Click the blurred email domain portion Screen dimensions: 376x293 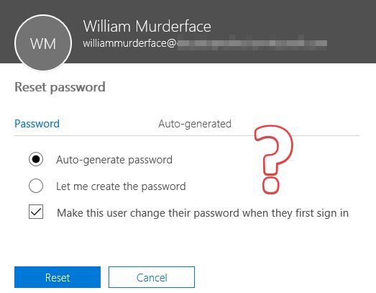pos(252,43)
